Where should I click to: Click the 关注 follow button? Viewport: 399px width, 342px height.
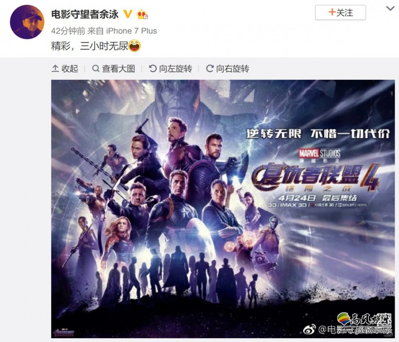click(341, 13)
